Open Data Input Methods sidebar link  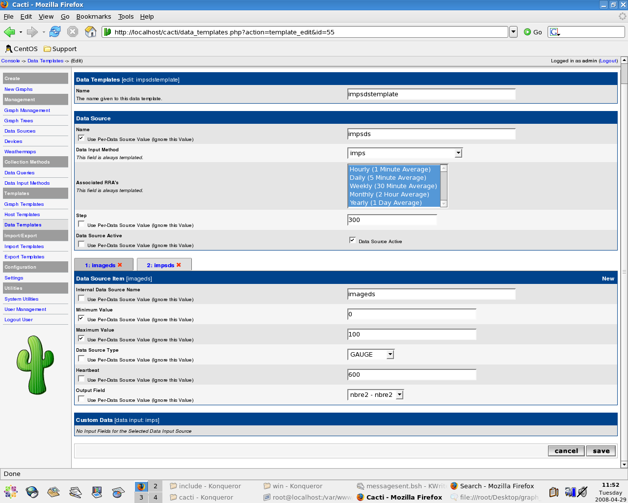27,183
